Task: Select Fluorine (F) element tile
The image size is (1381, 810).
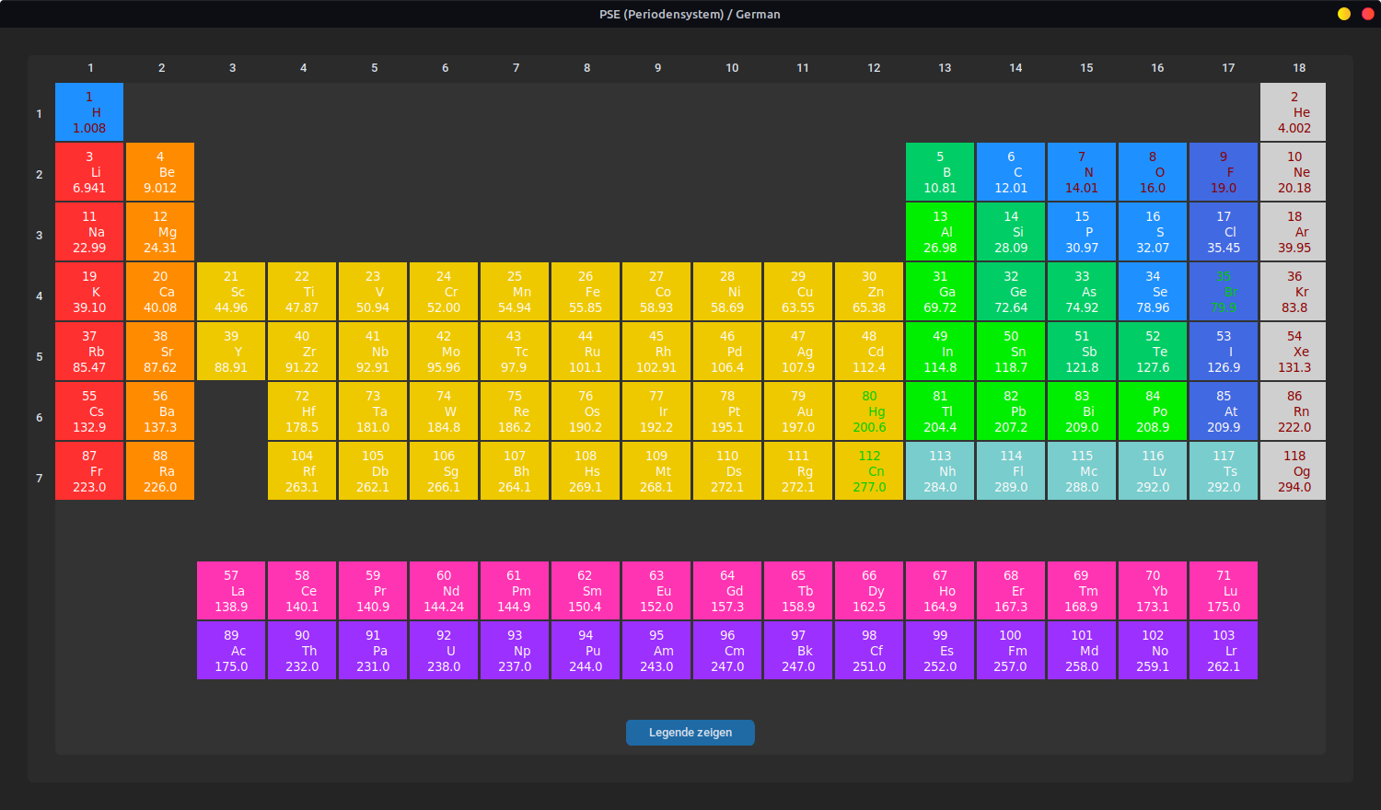Action: pos(1224,172)
